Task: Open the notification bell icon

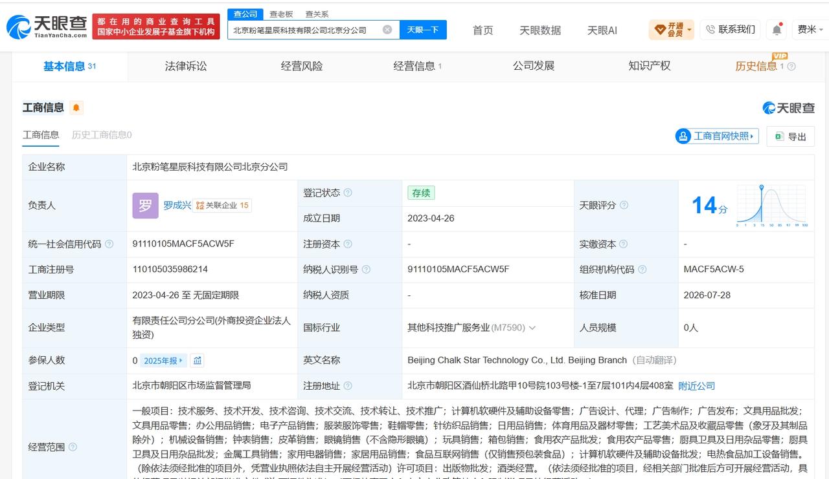Action: 777,30
